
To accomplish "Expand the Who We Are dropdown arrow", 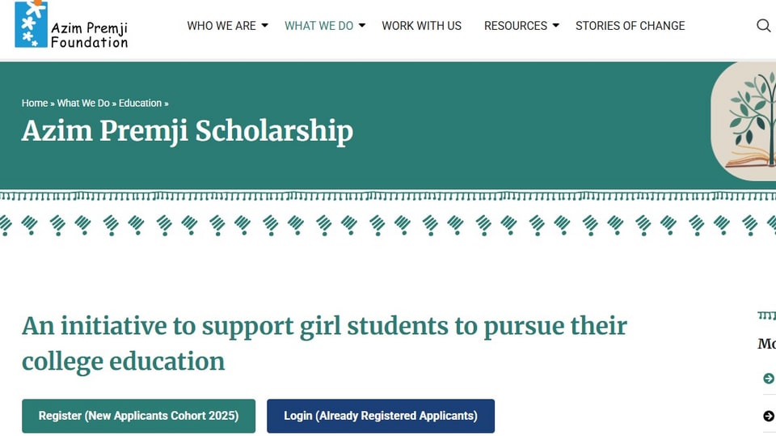I will click(265, 25).
